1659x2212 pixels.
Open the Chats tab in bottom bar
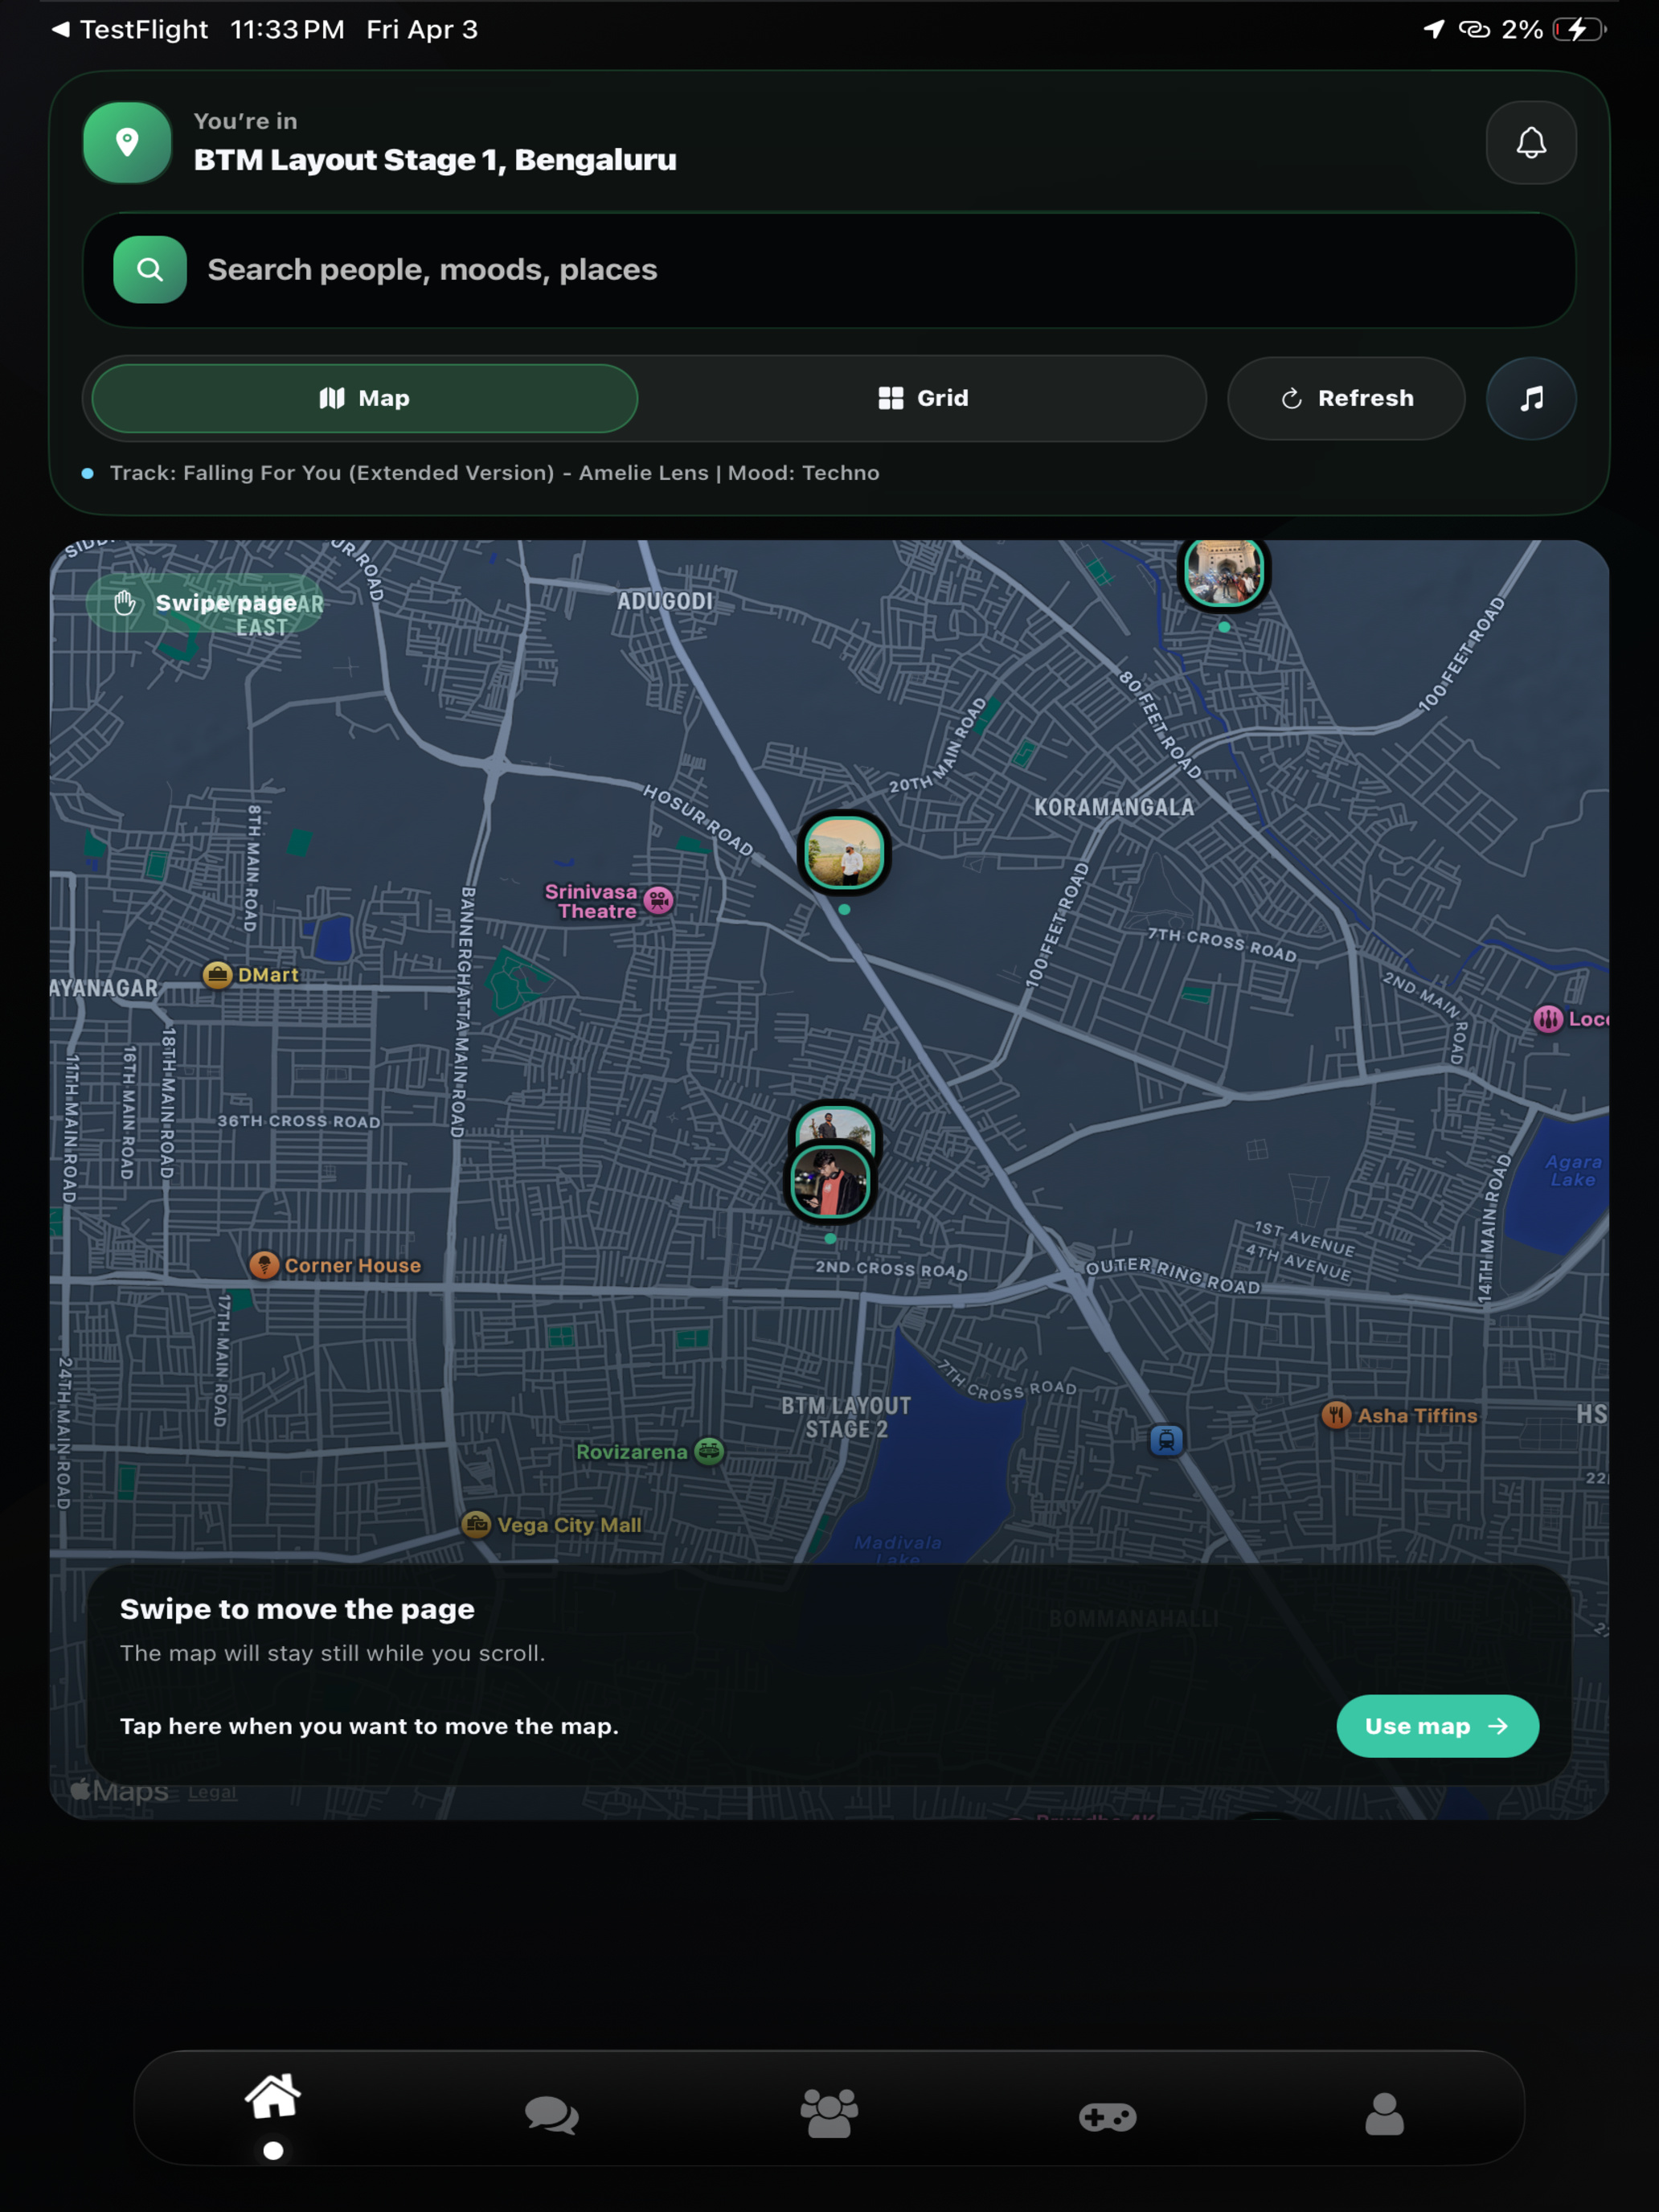(x=552, y=2115)
